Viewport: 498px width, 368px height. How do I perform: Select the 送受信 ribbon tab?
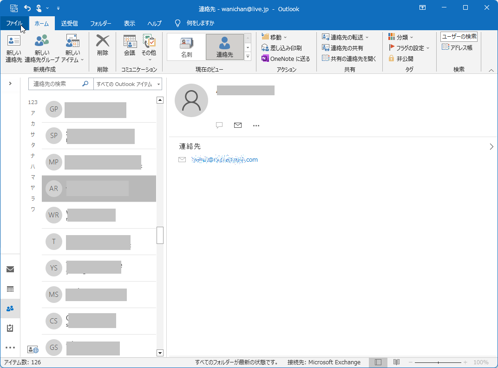pyautogui.click(x=70, y=23)
